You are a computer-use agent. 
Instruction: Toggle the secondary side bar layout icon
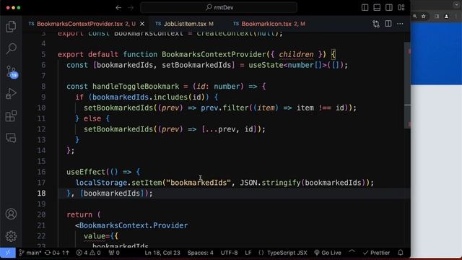(389, 8)
